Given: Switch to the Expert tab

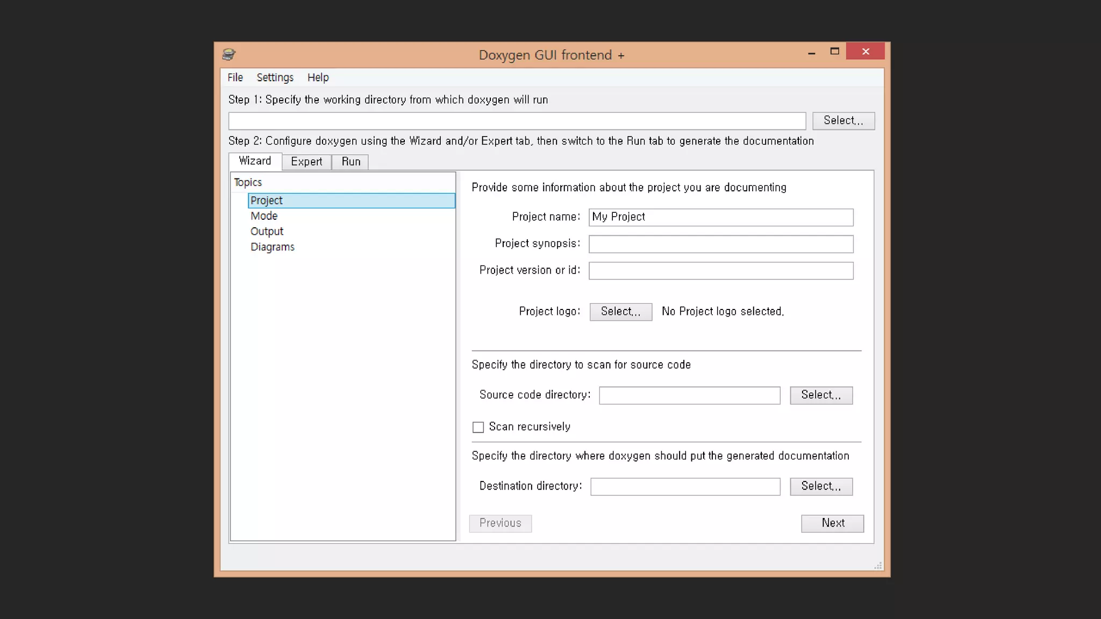Looking at the screenshot, I should tap(306, 162).
